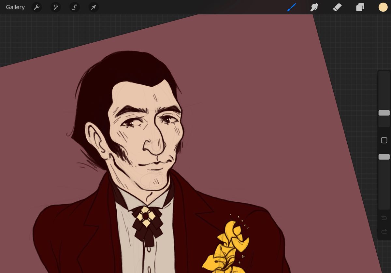Click the brush size slider handle

384,113
